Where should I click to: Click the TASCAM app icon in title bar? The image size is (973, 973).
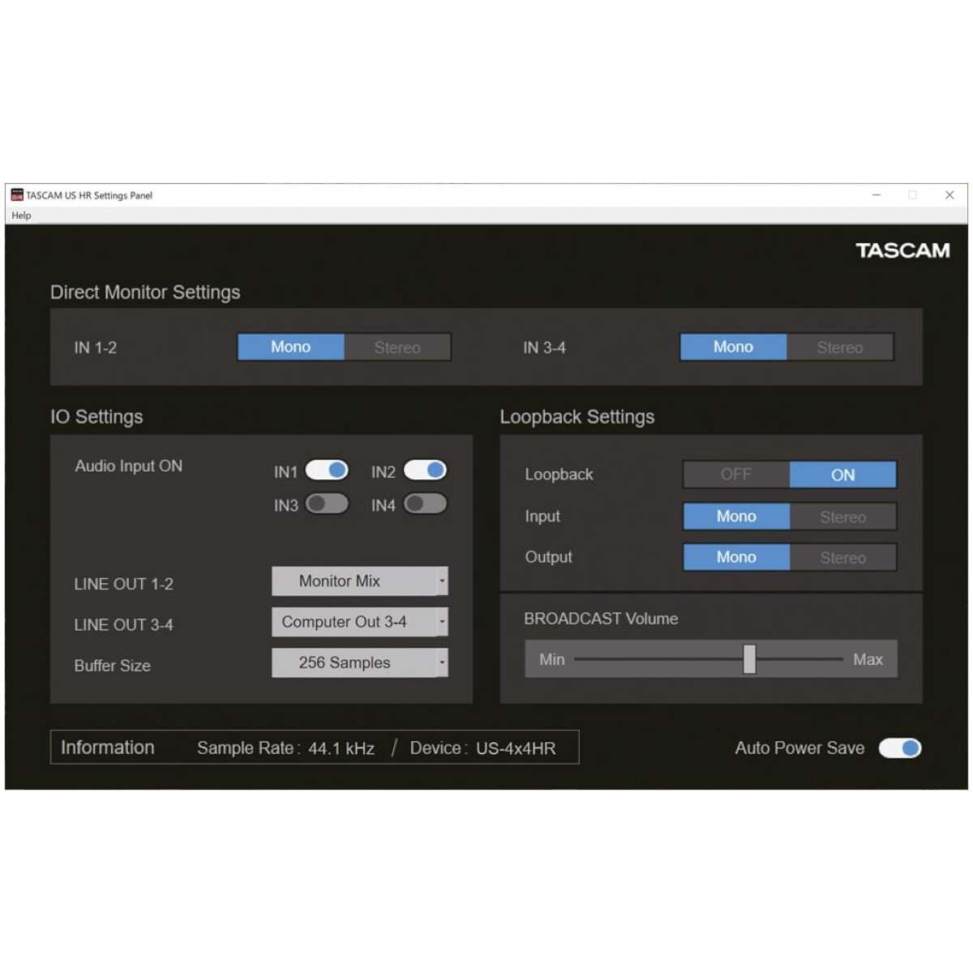tap(17, 195)
